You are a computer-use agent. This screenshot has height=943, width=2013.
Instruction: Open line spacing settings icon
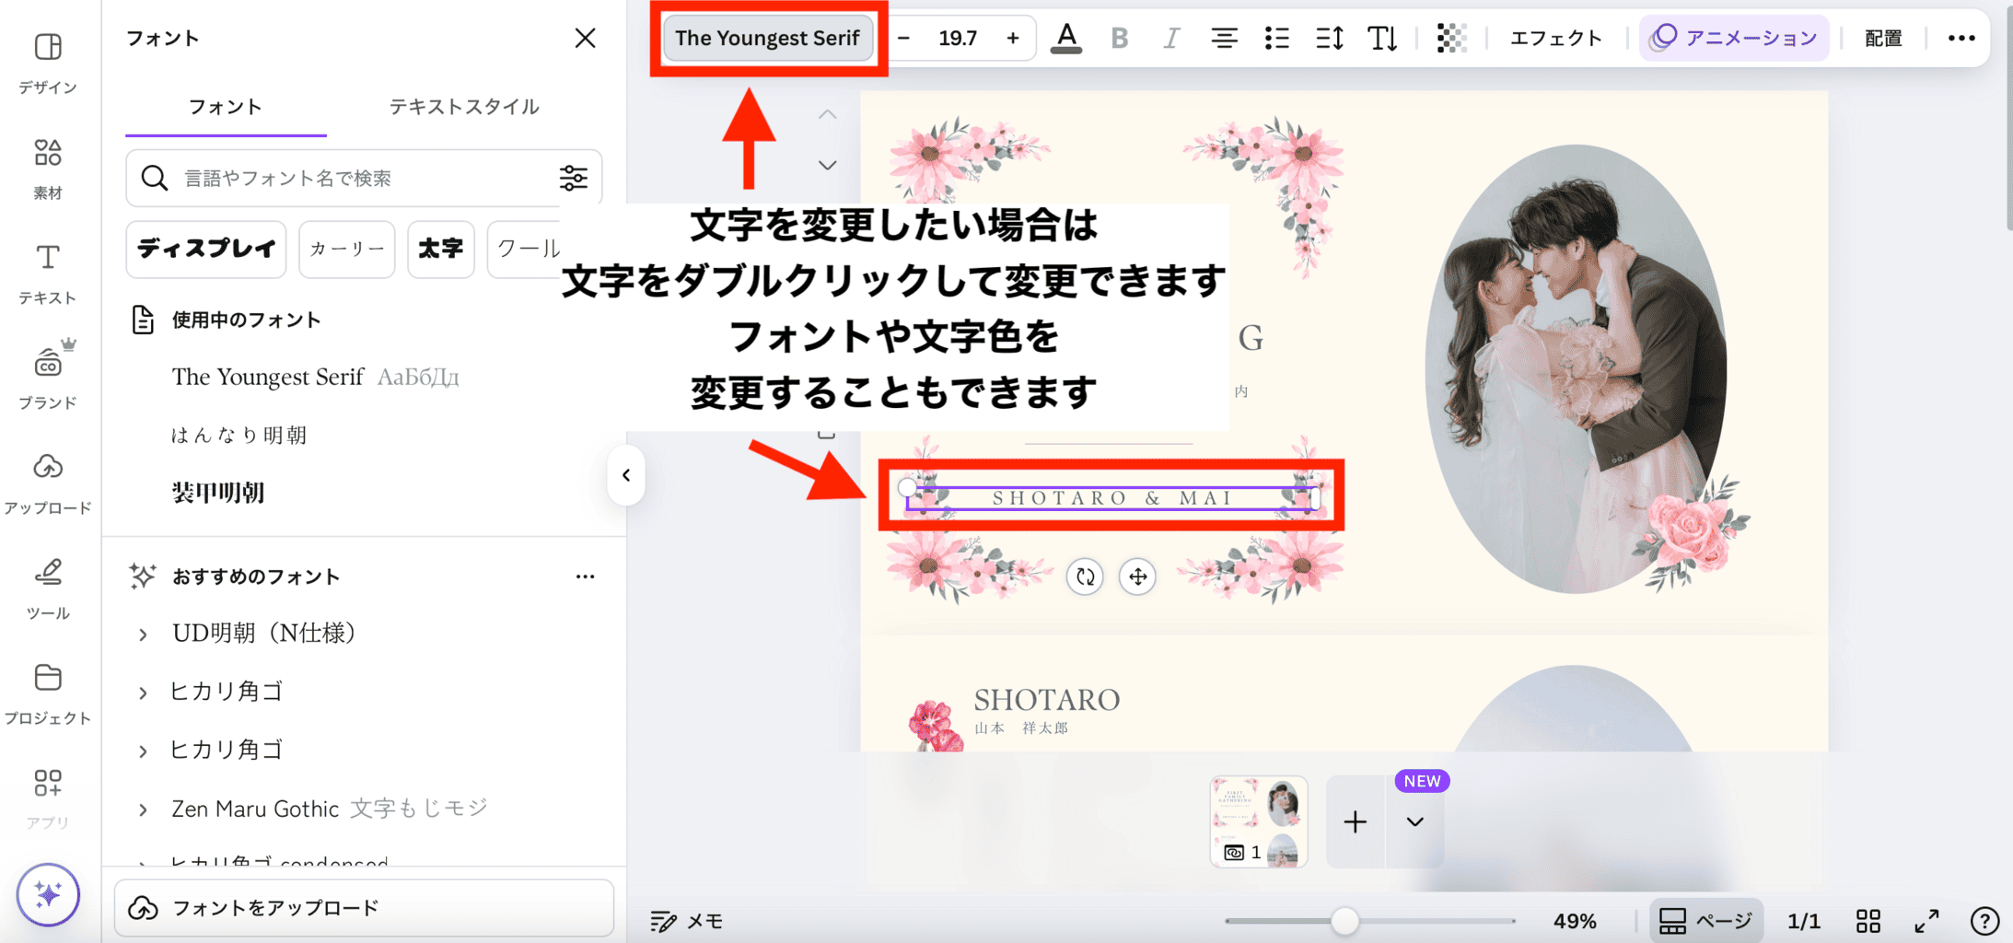(1330, 38)
